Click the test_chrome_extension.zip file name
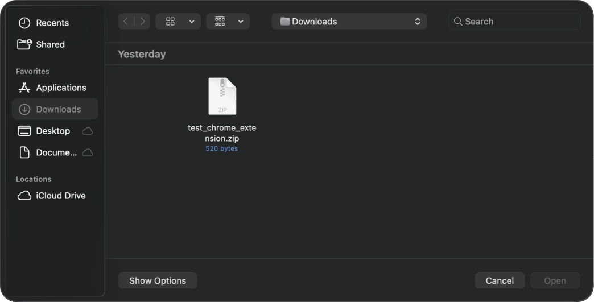Screen dimensions: 594x302 [222, 133]
